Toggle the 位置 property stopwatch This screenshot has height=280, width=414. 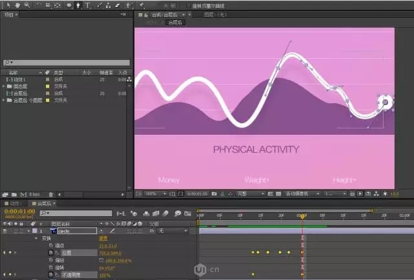click(x=50, y=253)
